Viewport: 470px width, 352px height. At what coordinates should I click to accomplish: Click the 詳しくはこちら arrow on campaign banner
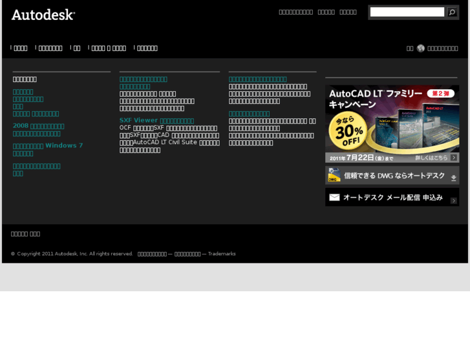(454, 158)
